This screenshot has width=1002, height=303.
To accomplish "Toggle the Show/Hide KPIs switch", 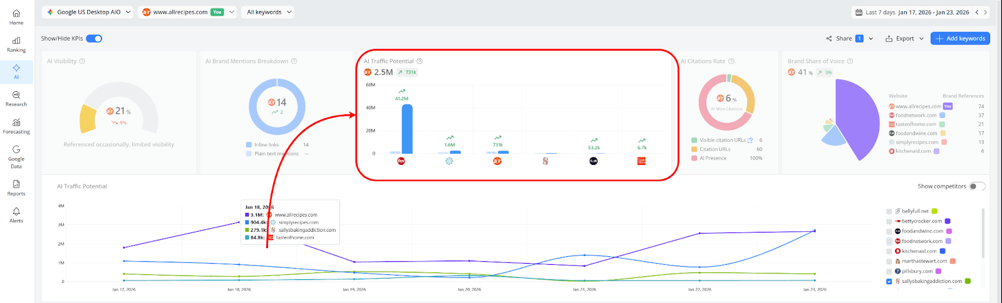I will 94,39.
